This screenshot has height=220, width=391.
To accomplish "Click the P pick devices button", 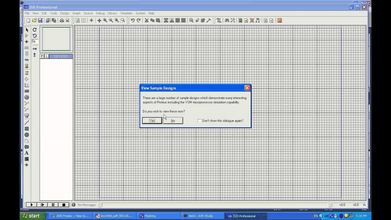I will tap(42, 56).
